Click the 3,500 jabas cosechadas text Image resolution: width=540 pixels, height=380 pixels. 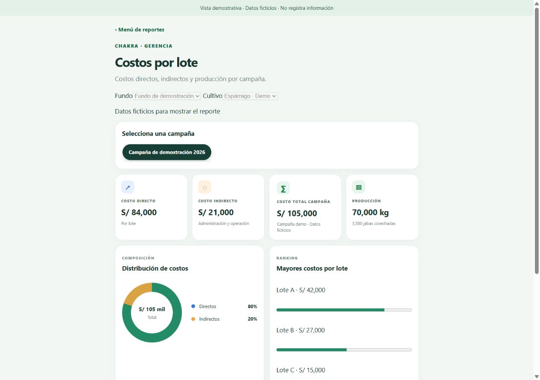point(374,224)
